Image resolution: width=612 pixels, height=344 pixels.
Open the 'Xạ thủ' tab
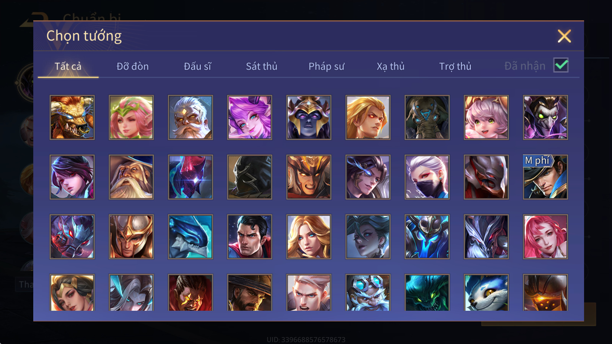[x=391, y=66]
